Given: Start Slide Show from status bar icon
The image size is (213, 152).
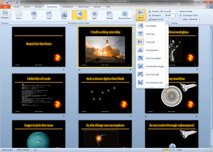Looking at the screenshot, I should click(x=174, y=150).
